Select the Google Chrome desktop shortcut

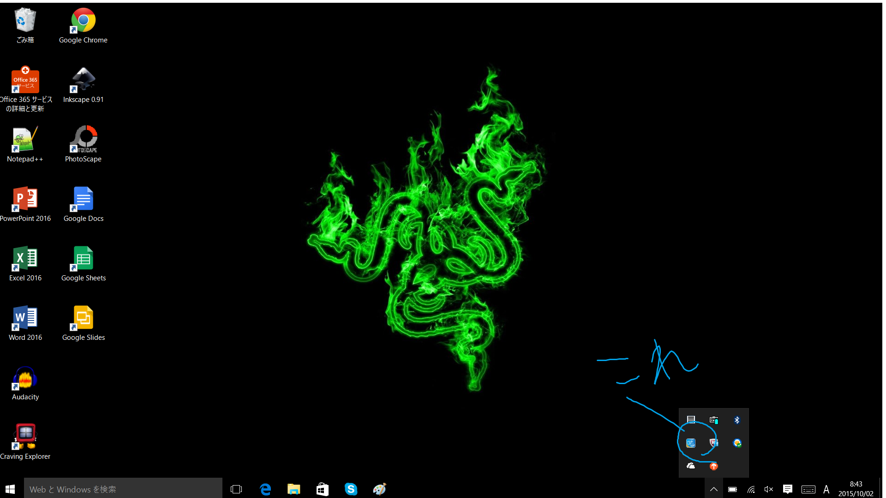pyautogui.click(x=83, y=26)
